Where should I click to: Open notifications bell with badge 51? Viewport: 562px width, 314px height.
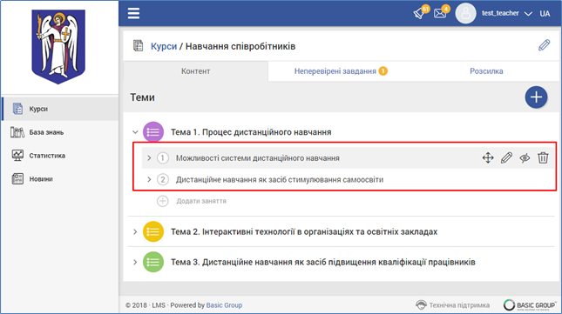420,13
